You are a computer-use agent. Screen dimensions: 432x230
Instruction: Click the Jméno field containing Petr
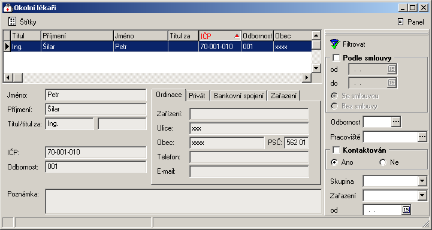(96, 95)
